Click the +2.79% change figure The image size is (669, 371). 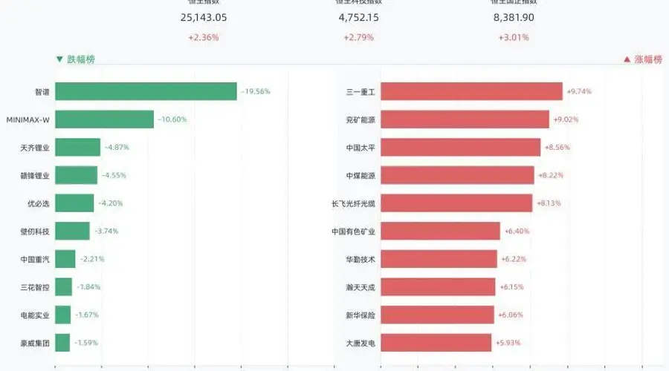(358, 38)
